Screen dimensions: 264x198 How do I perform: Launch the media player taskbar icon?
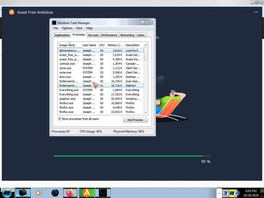tap(38, 193)
